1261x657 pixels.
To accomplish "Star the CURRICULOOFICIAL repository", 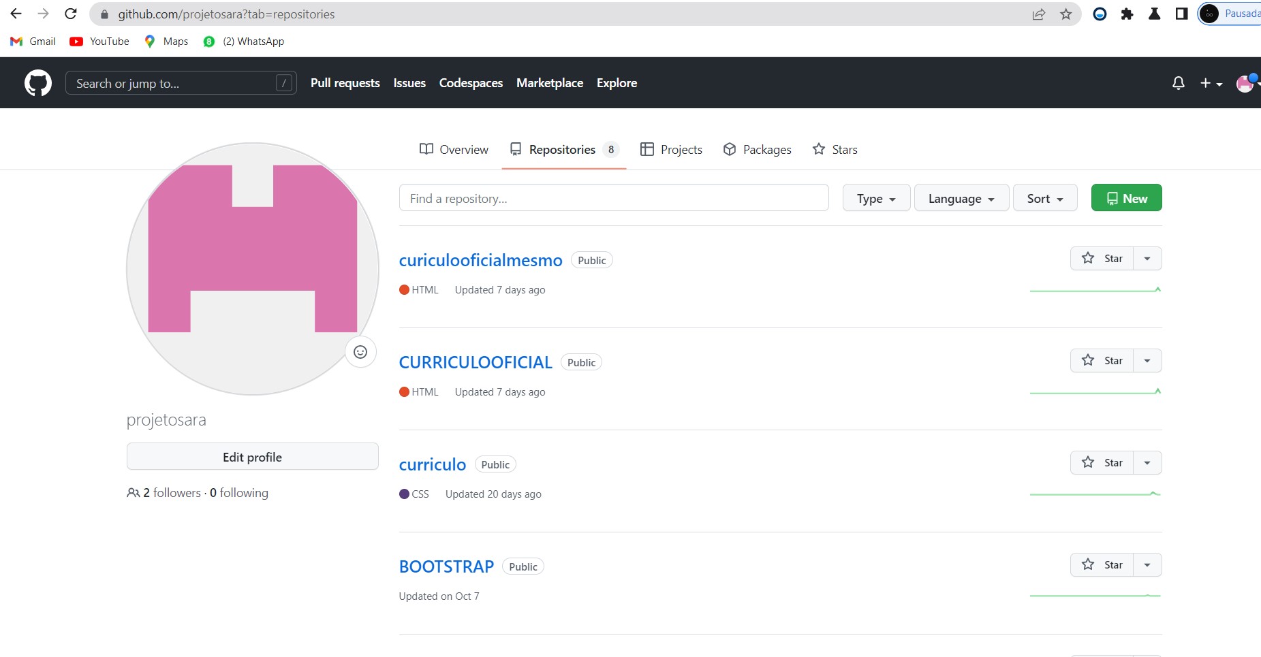I will click(x=1102, y=361).
